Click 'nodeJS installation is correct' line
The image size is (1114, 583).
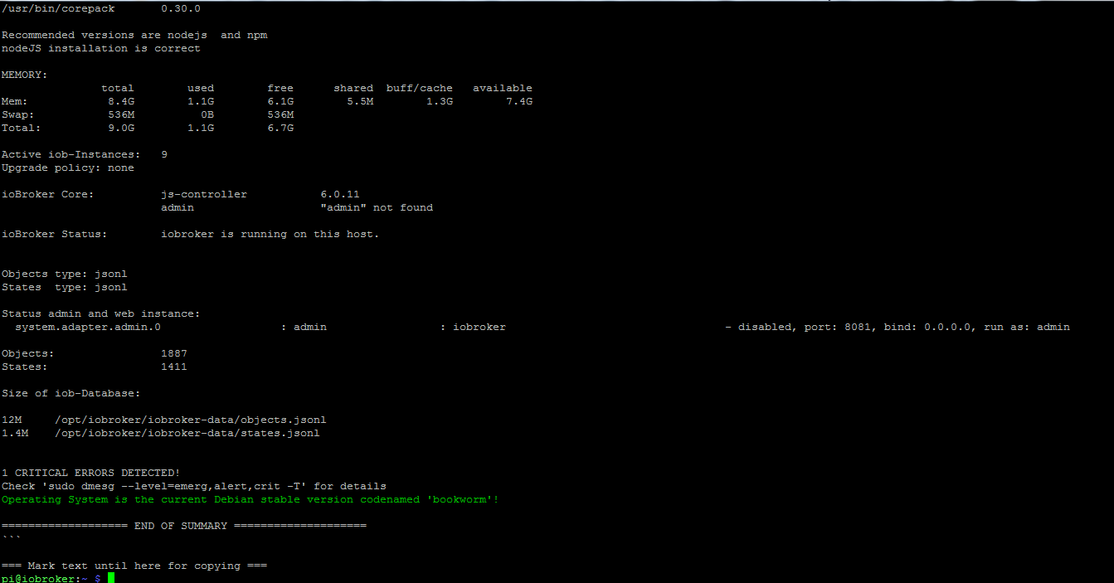point(101,48)
